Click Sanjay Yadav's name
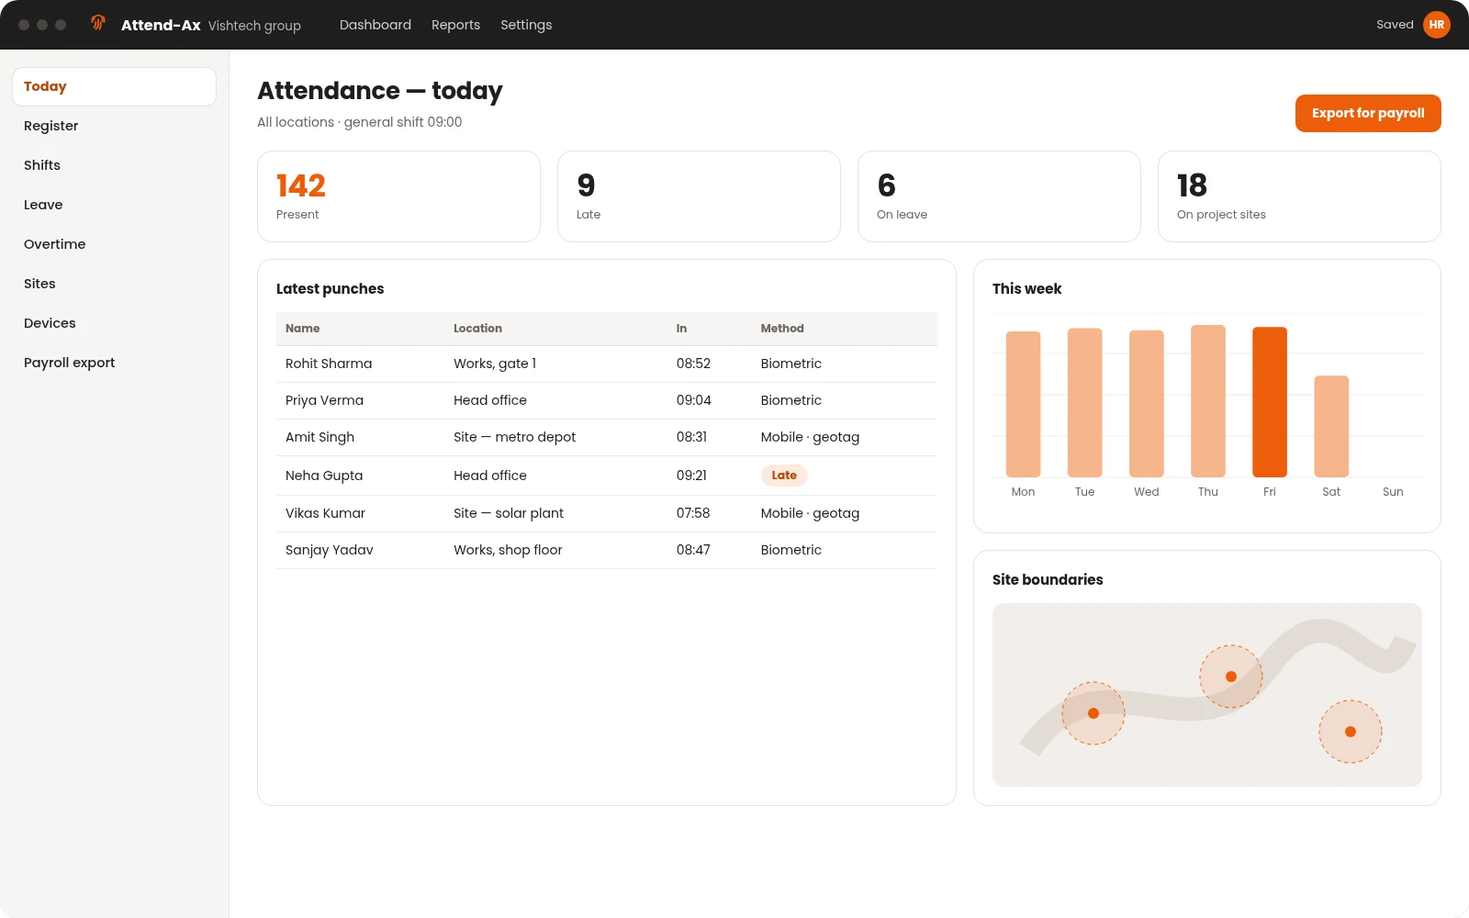The image size is (1469, 918). pyautogui.click(x=330, y=550)
